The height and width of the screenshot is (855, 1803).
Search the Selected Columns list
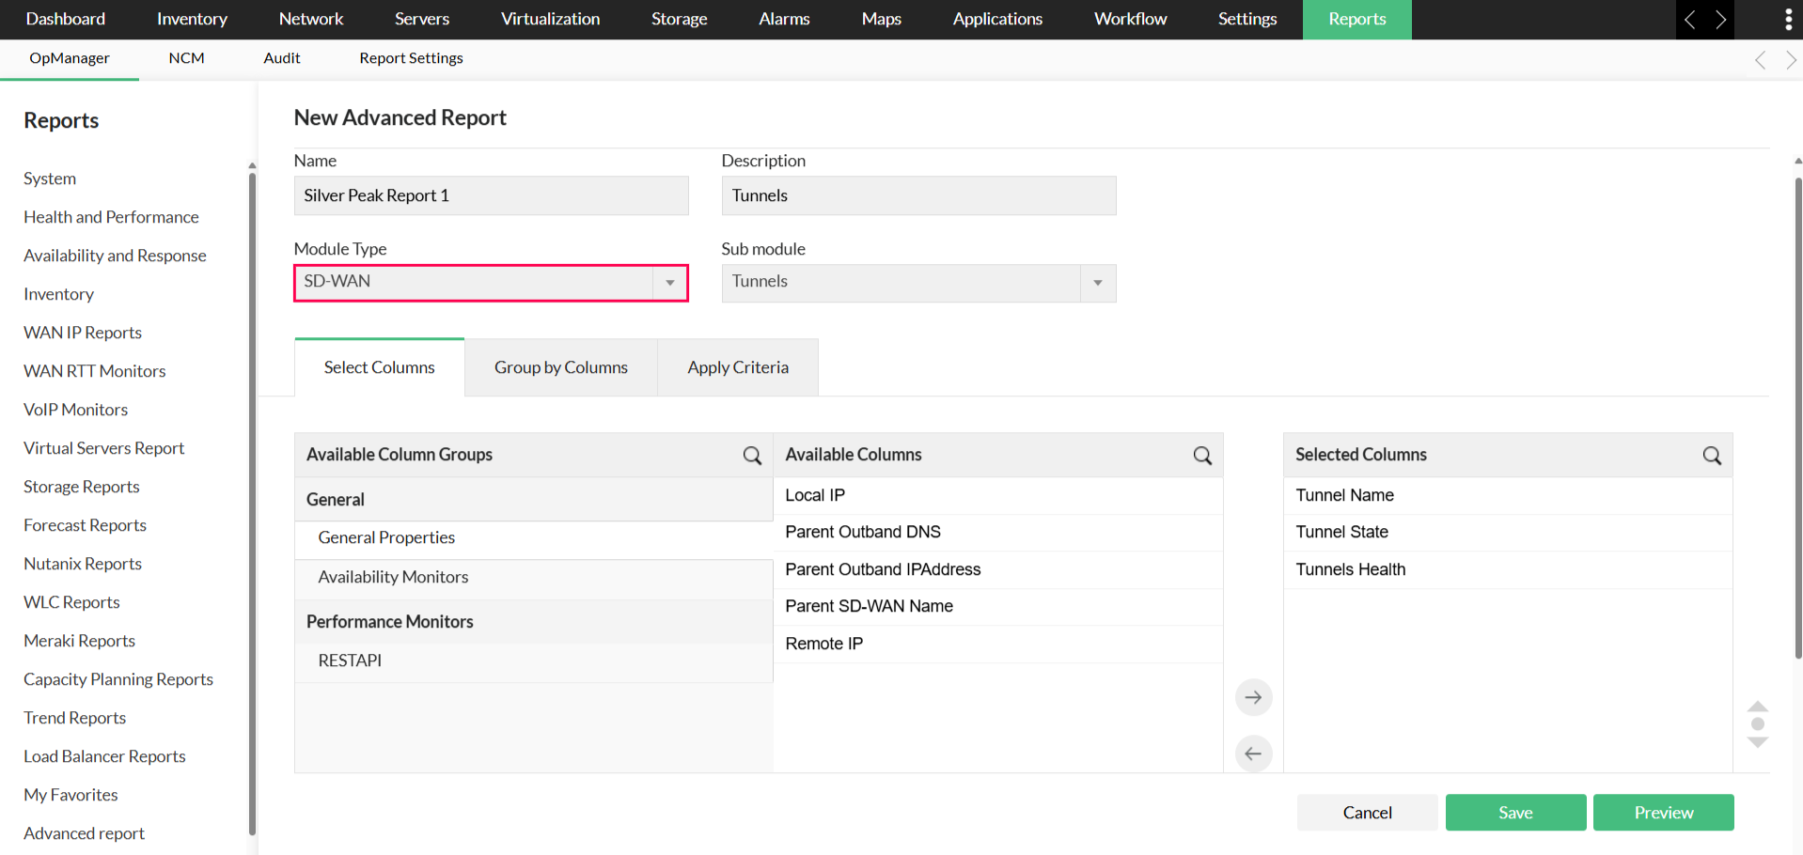coord(1712,456)
